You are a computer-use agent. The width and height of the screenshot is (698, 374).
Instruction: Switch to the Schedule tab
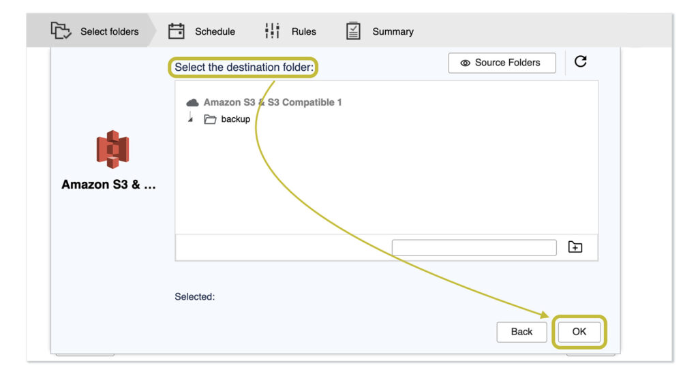tap(215, 31)
